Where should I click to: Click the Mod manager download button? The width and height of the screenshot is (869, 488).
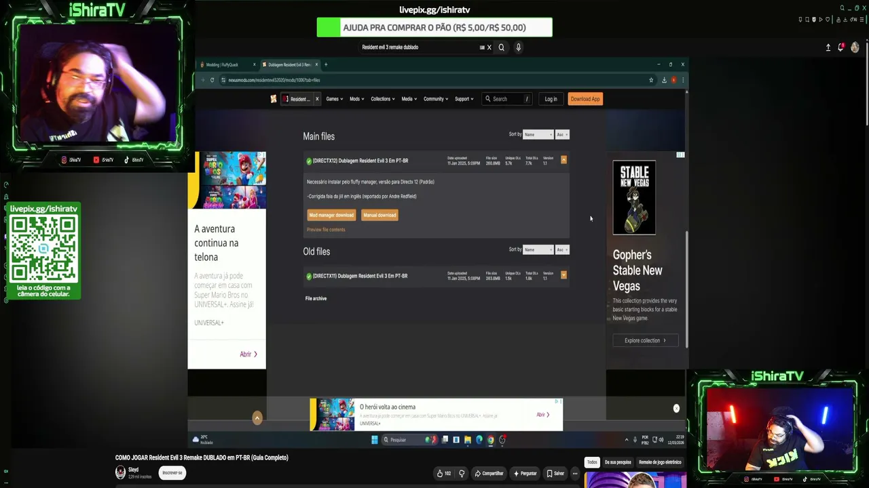(331, 215)
